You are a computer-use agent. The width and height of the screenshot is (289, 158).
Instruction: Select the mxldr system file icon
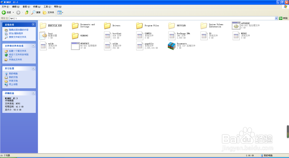coord(43,46)
